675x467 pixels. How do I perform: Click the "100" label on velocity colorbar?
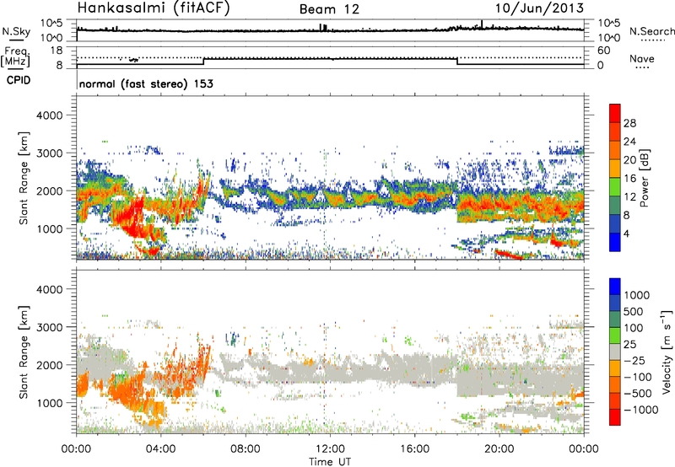pyautogui.click(x=635, y=328)
